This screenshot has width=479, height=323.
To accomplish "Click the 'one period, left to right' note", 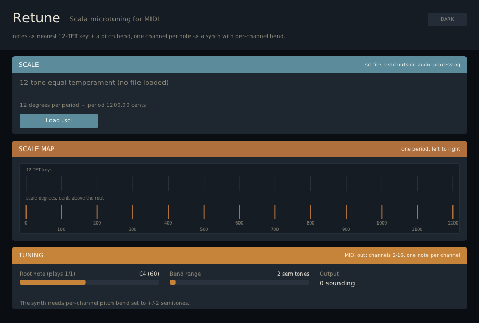I will [x=431, y=149].
